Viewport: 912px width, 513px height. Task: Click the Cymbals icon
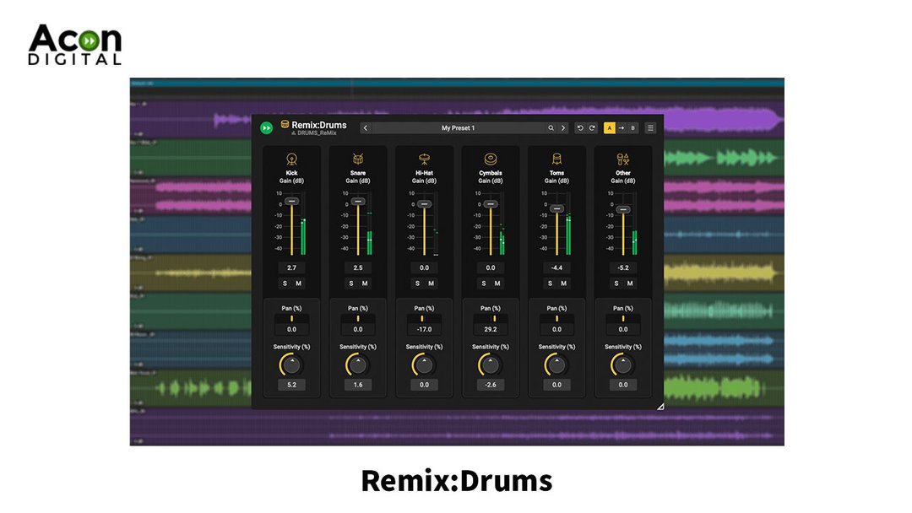pyautogui.click(x=490, y=158)
